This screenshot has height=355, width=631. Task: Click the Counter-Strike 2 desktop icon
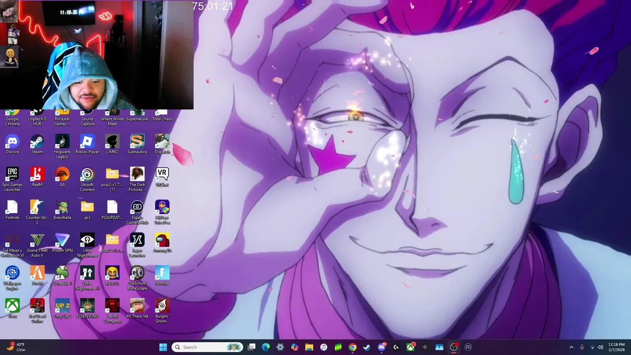pos(37,213)
